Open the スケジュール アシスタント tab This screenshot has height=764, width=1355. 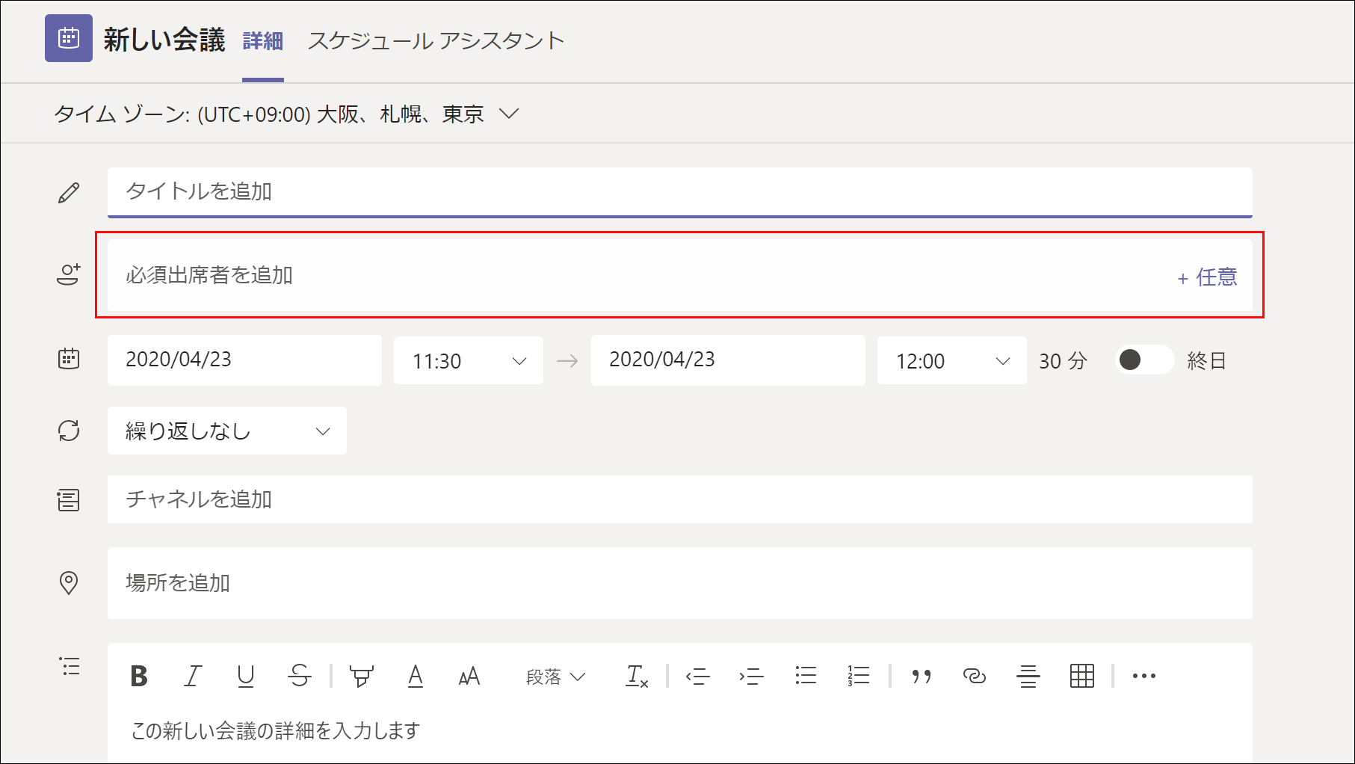click(x=436, y=40)
